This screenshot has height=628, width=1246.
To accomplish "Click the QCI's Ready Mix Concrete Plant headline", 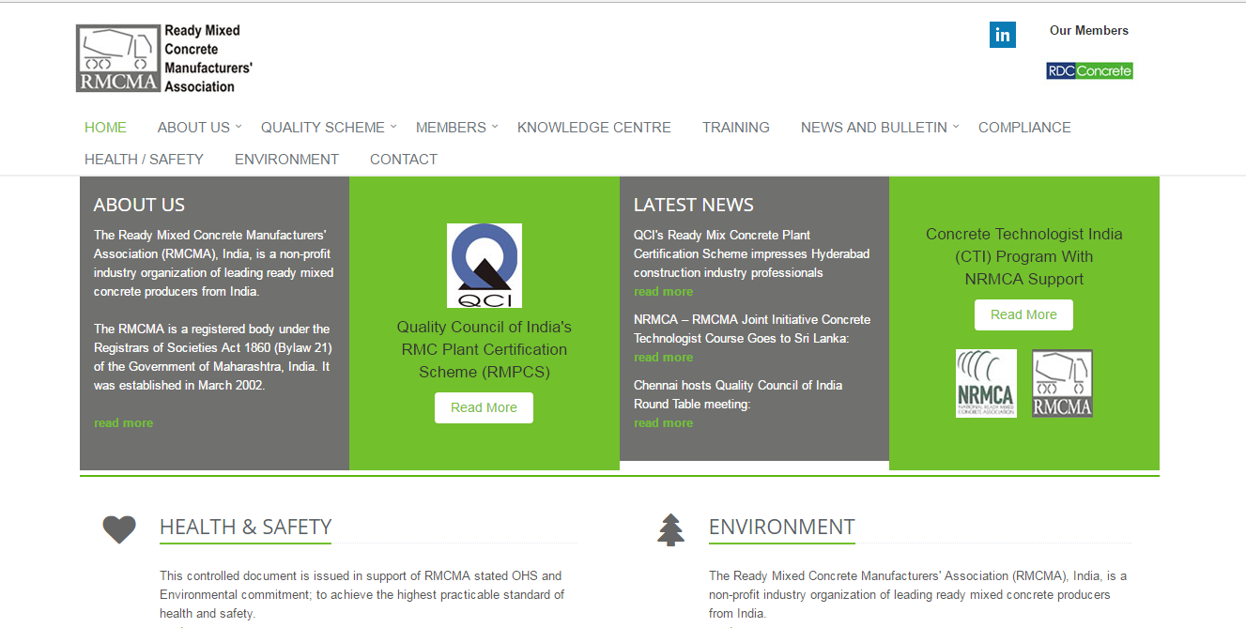I will (752, 254).
